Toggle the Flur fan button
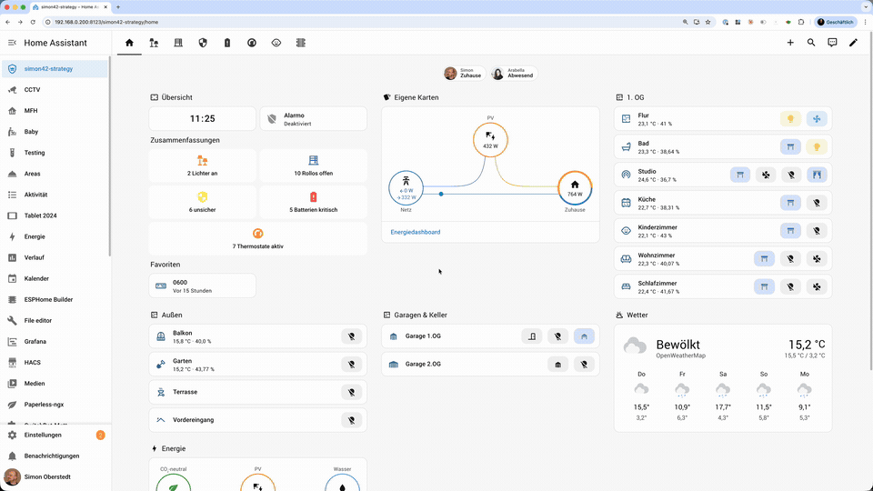This screenshot has height=491, width=873. coord(817,118)
